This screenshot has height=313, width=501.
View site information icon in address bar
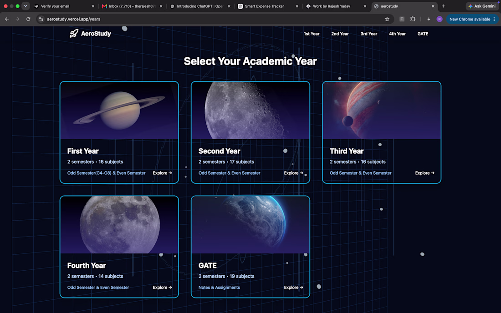[41, 19]
